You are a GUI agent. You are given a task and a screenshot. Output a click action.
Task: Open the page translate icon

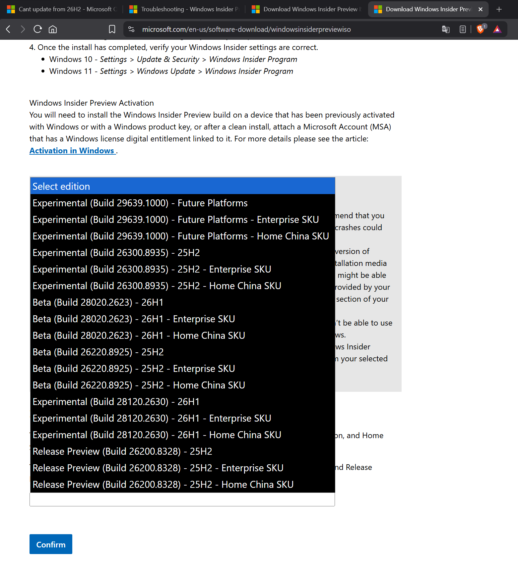(446, 29)
